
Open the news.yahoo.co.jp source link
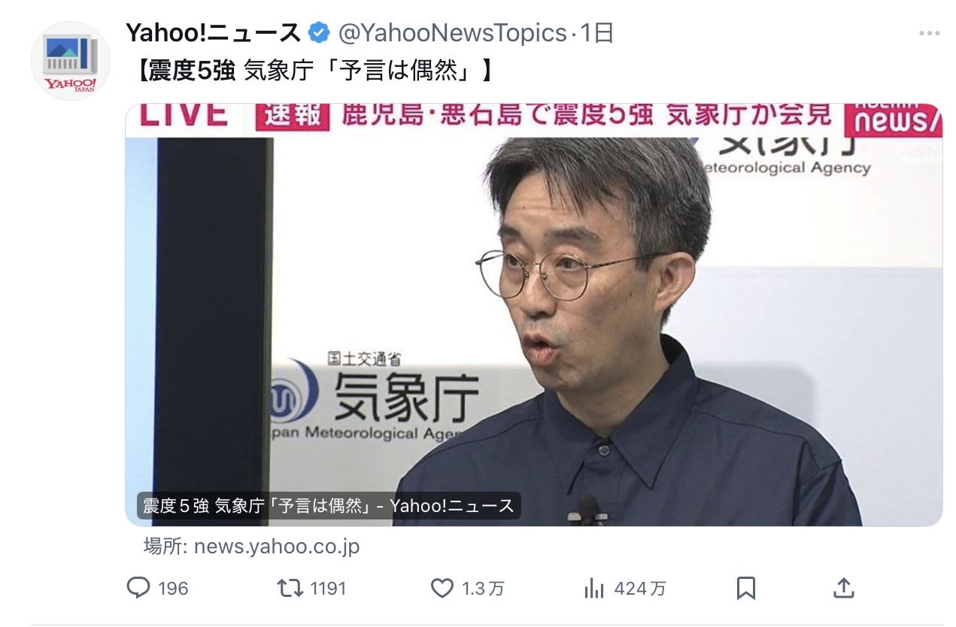pyautogui.click(x=251, y=547)
